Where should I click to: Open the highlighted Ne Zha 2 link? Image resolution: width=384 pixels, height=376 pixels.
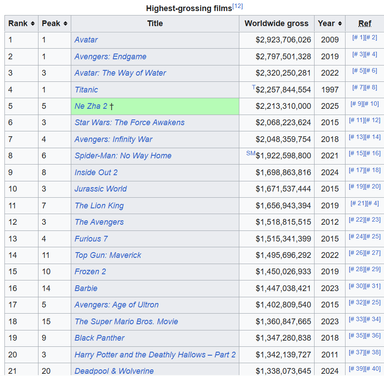[91, 106]
